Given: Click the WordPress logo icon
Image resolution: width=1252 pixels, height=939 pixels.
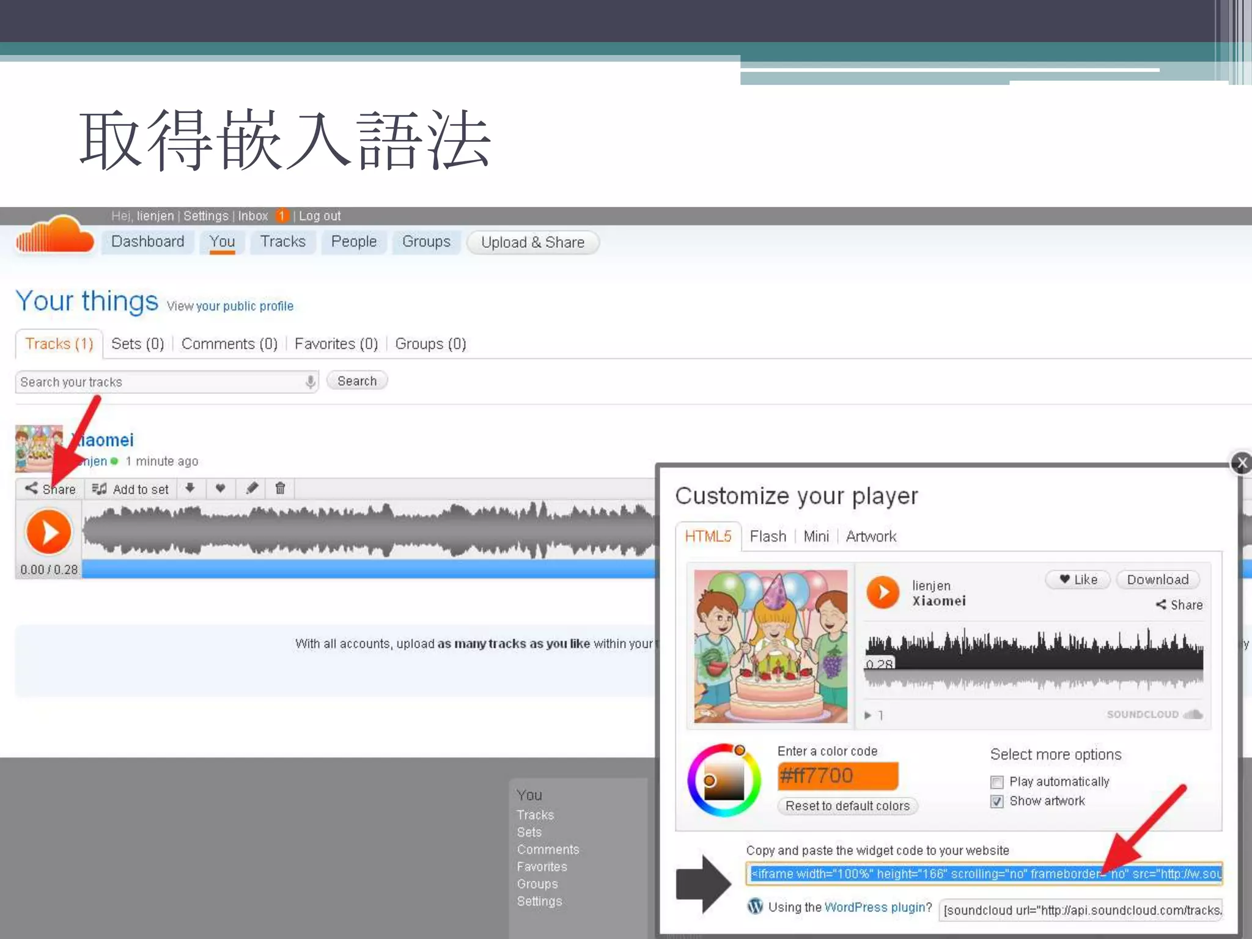Looking at the screenshot, I should click(755, 907).
